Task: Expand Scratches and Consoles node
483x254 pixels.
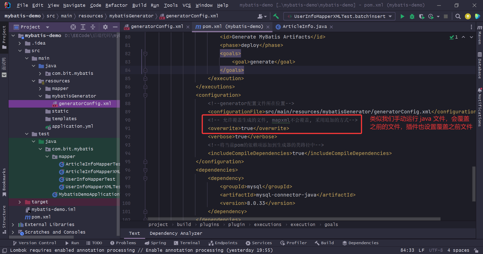Action: [x=13, y=232]
